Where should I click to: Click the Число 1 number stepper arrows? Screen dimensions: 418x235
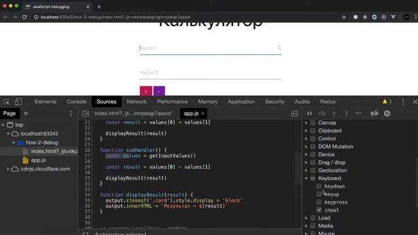(x=279, y=48)
